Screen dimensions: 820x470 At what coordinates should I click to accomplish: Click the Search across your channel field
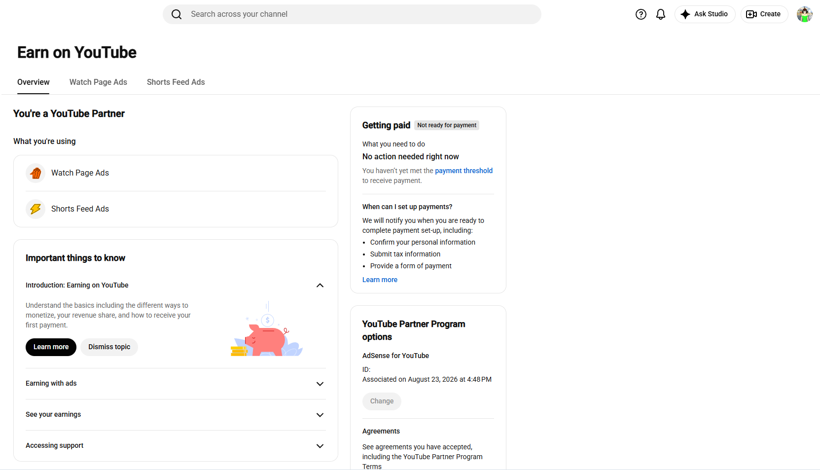[x=352, y=14]
